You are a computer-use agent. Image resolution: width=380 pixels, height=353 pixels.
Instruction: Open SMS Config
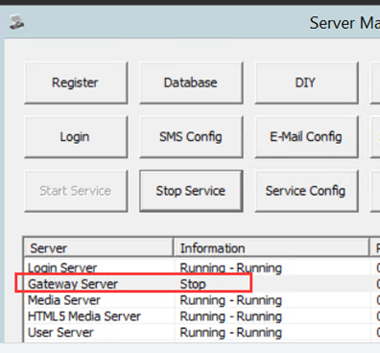tap(191, 137)
